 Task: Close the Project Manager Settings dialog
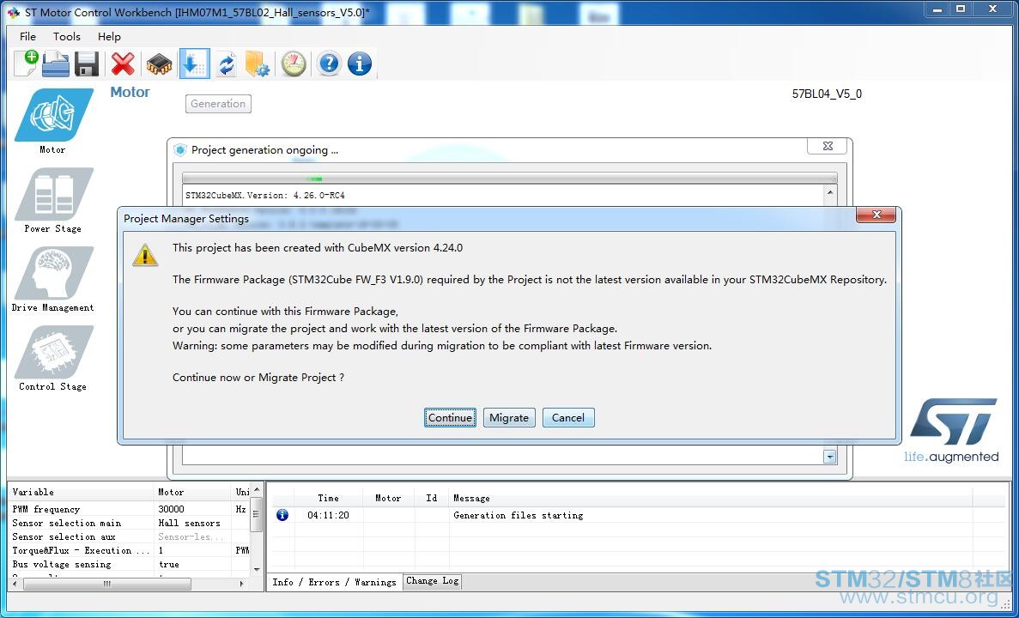tap(876, 215)
